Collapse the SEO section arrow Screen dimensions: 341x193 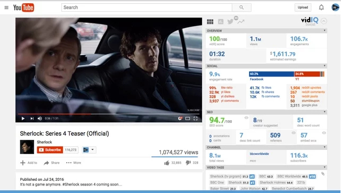click(x=324, y=112)
